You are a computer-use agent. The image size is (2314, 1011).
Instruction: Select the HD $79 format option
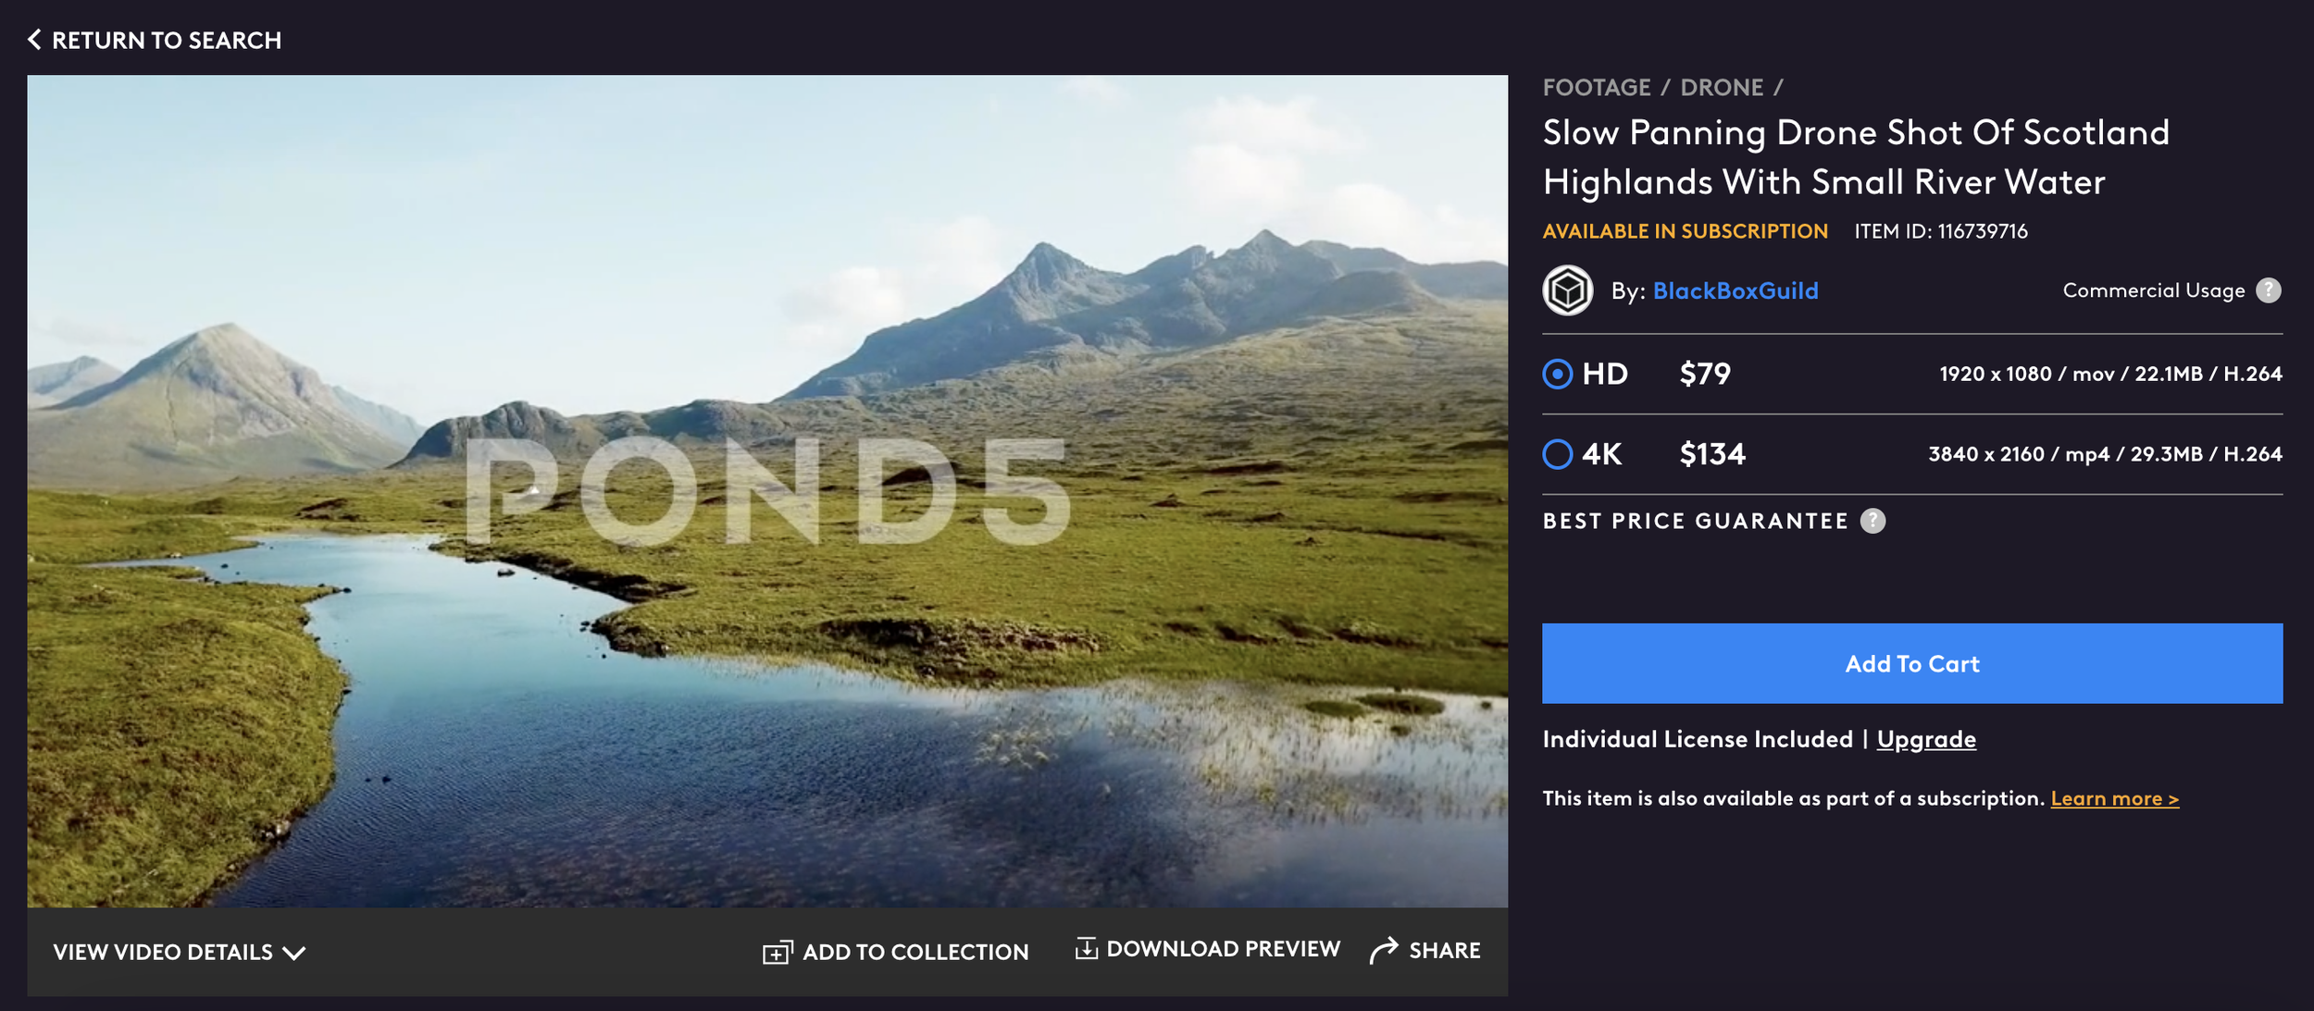[1559, 374]
